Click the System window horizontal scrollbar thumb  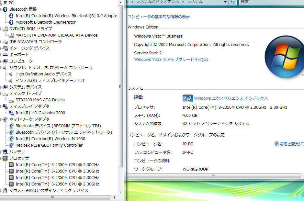(x=213, y=176)
